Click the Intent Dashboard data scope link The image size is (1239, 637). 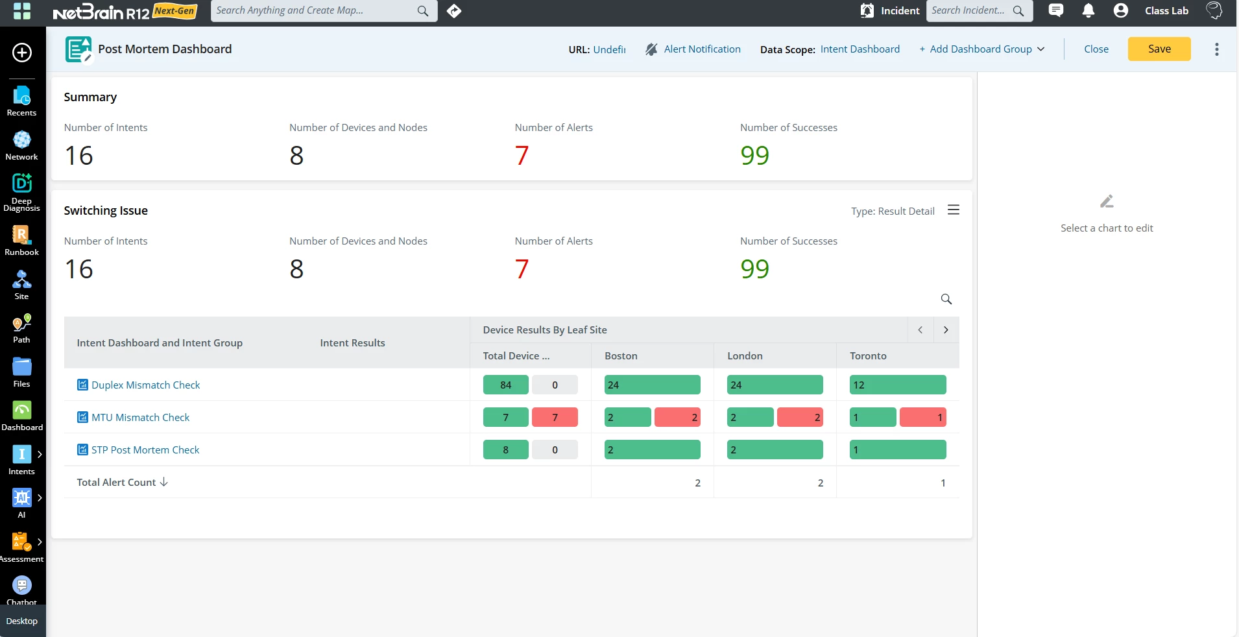860,49
